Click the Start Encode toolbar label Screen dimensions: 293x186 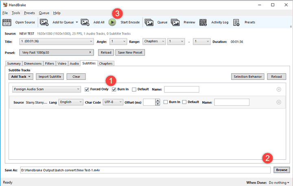click(x=130, y=22)
